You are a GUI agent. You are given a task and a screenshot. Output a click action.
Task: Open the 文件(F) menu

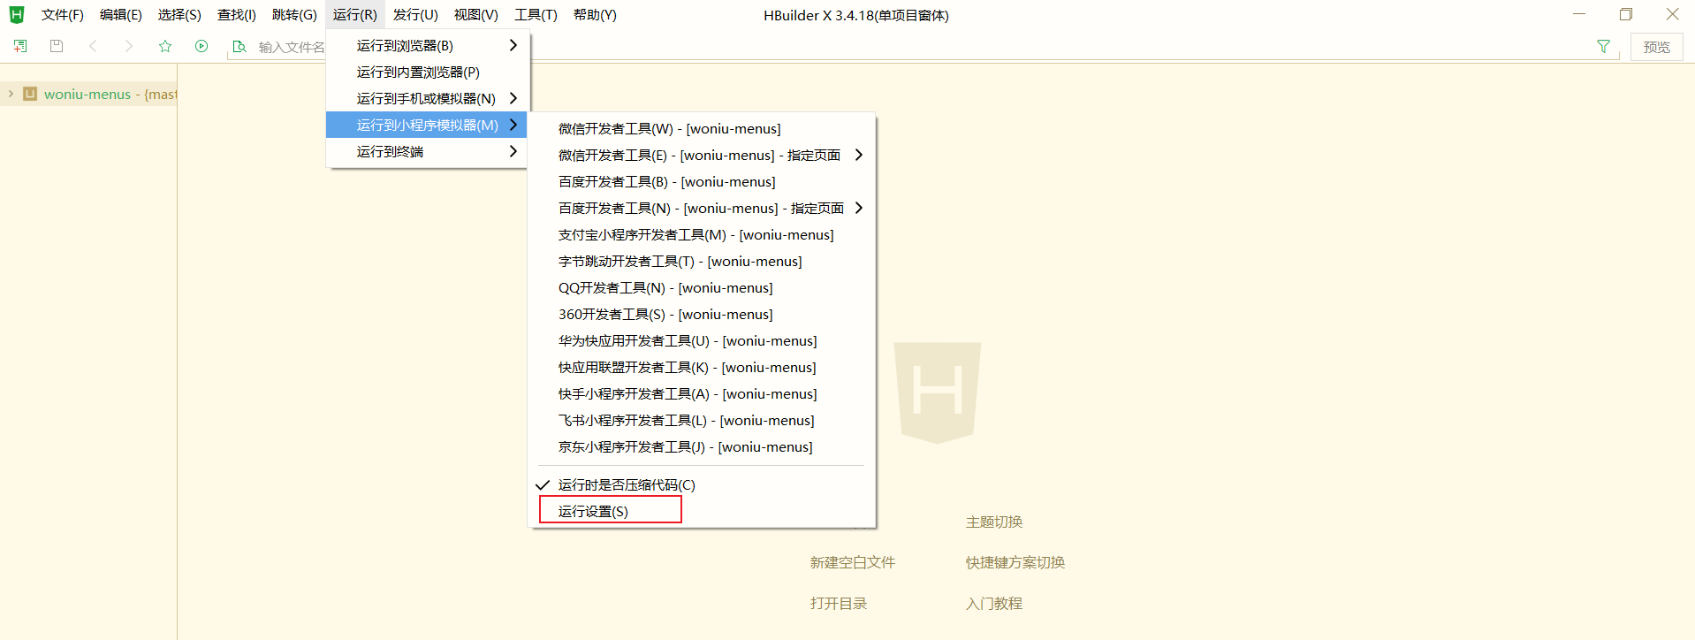[62, 15]
